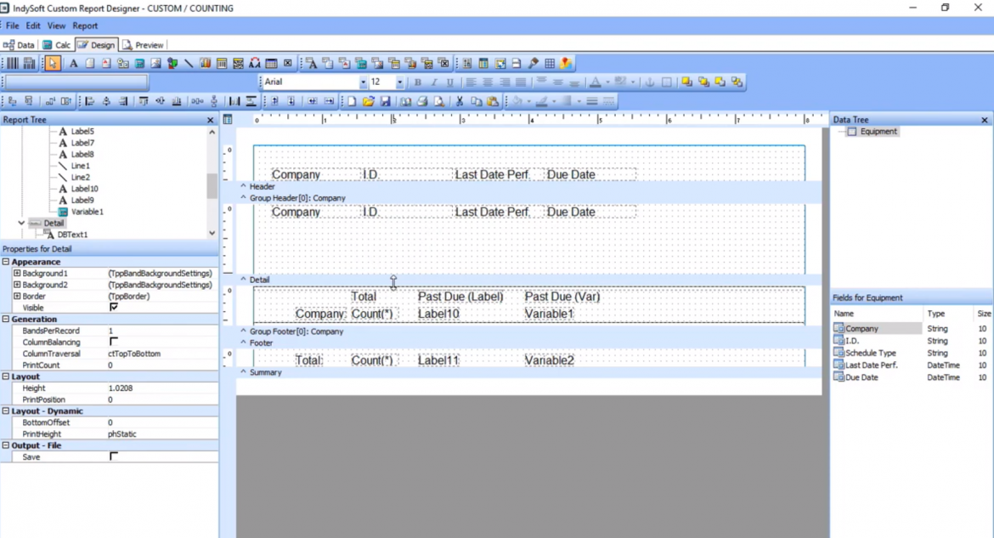The height and width of the screenshot is (538, 994).
Task: Click the Cut icon on toolbar
Action: pyautogui.click(x=459, y=100)
